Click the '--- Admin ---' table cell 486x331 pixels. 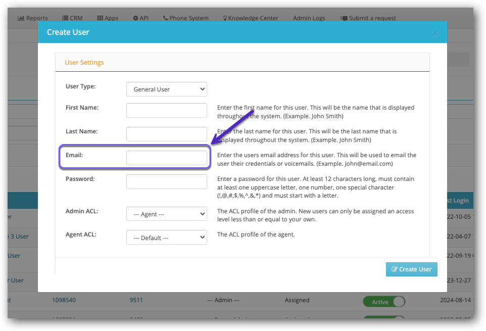(223, 300)
